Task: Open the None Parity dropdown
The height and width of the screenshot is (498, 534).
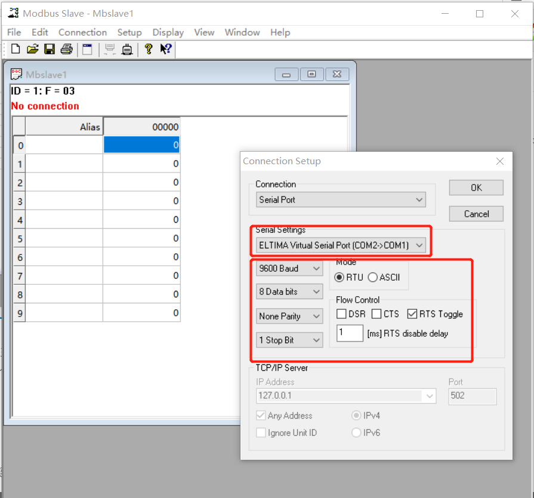Action: tap(289, 316)
